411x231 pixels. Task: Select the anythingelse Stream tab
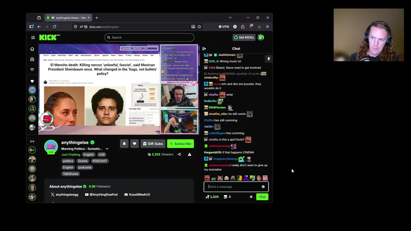[68, 18]
